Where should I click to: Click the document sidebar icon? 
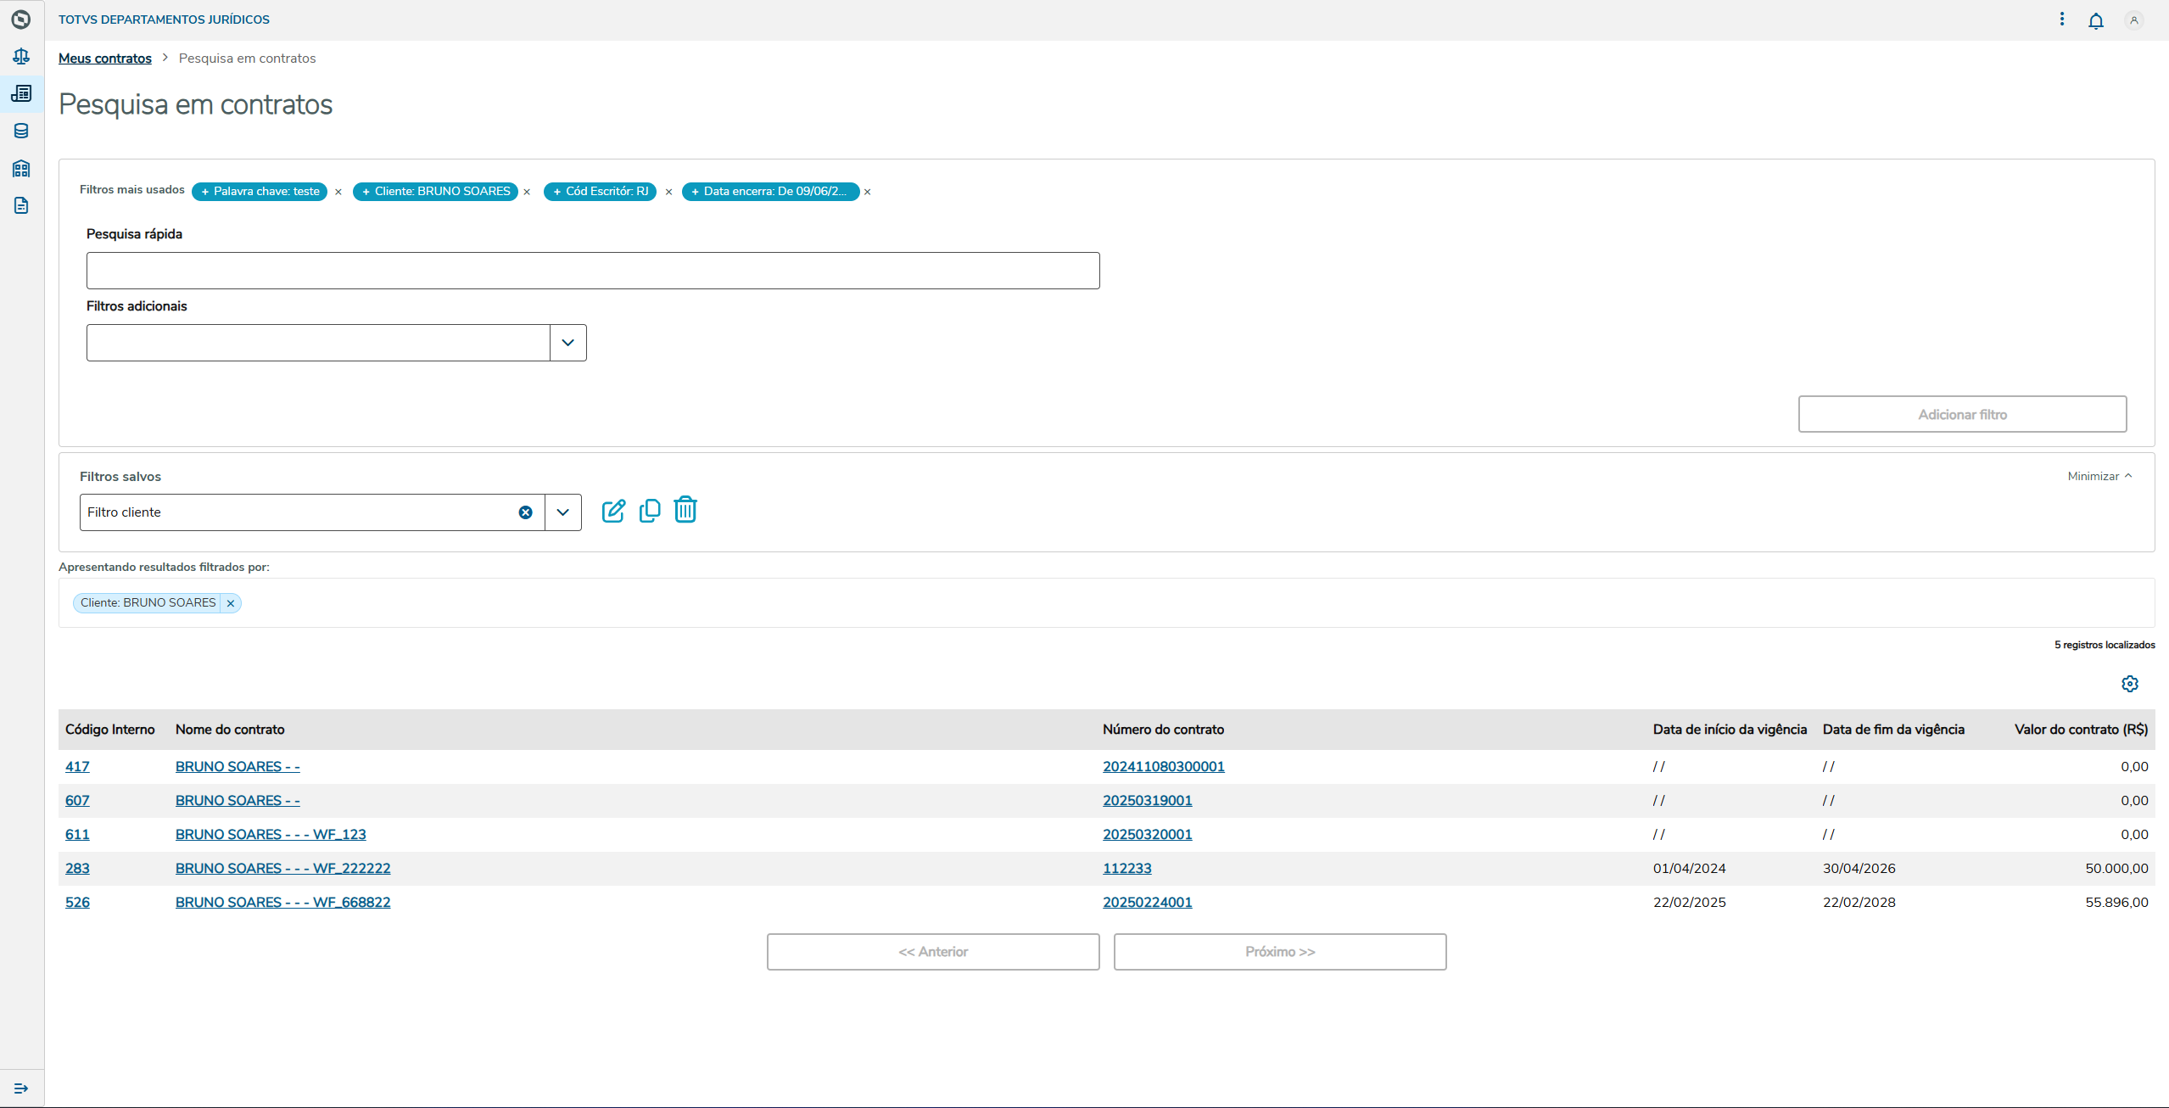pos(21,205)
